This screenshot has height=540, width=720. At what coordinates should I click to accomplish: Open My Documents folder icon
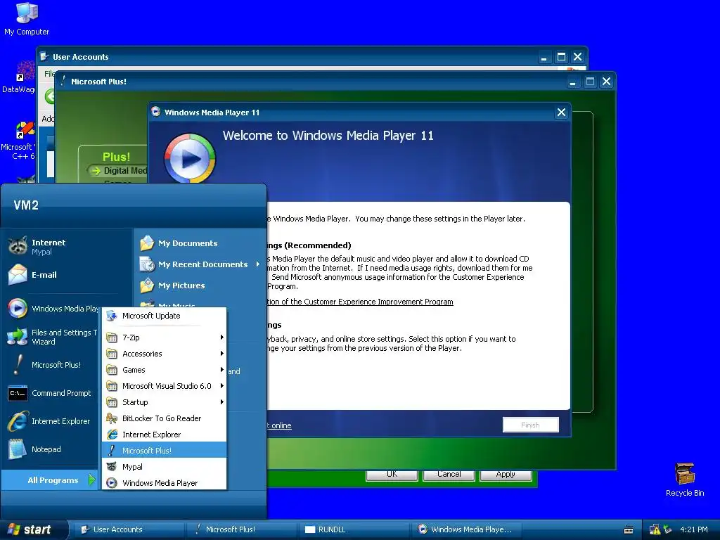147,243
